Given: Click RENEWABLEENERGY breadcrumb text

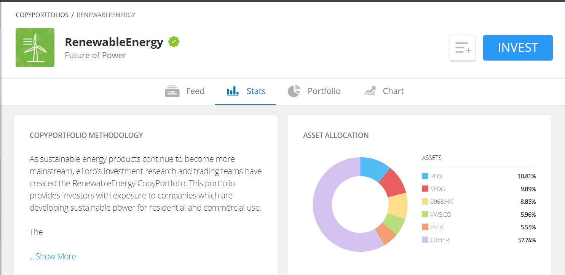Looking at the screenshot, I should tap(106, 15).
